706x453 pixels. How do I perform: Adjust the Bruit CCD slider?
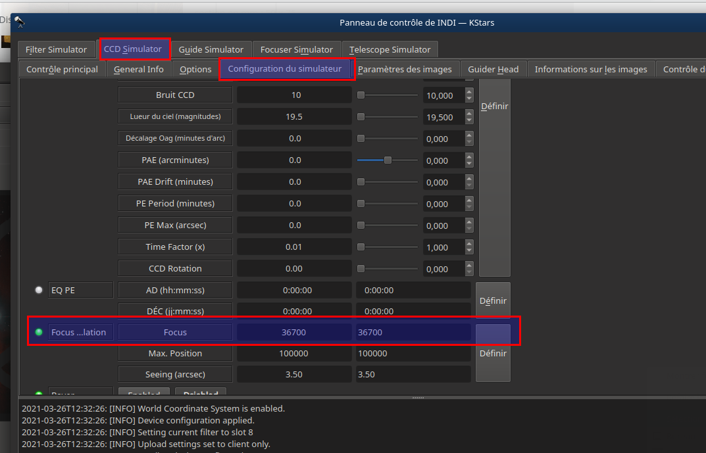pyautogui.click(x=388, y=95)
